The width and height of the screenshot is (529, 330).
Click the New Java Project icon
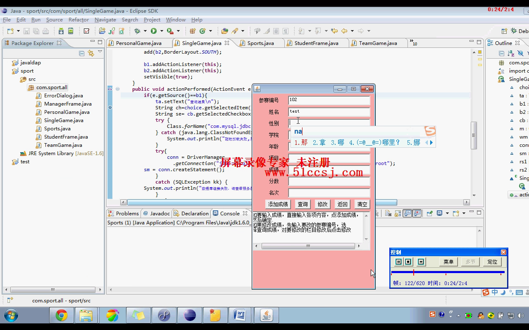[x=102, y=31]
